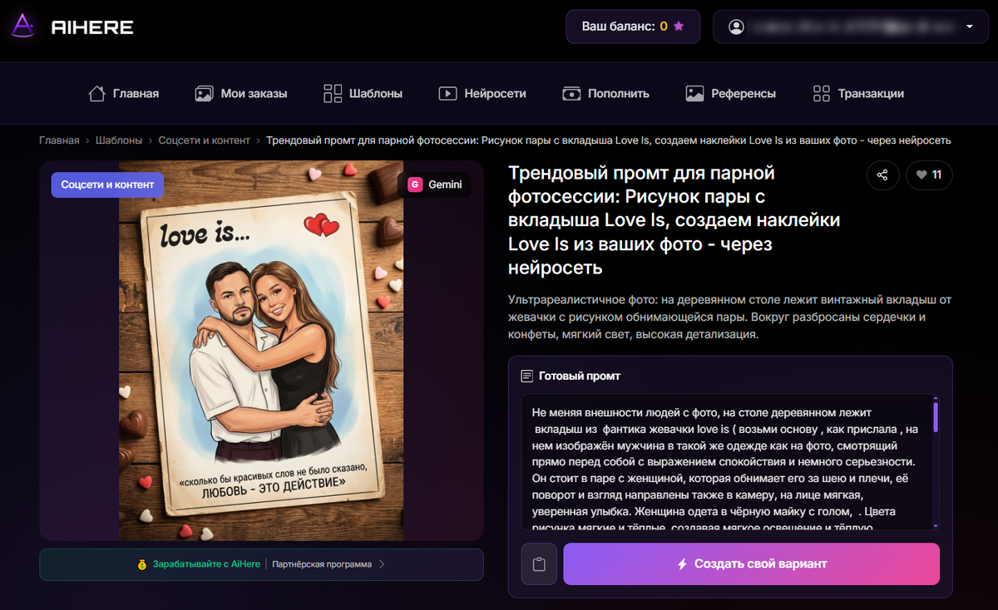Click the pink G Gemini icon
Viewport: 998px width, 610px height.
click(x=415, y=184)
